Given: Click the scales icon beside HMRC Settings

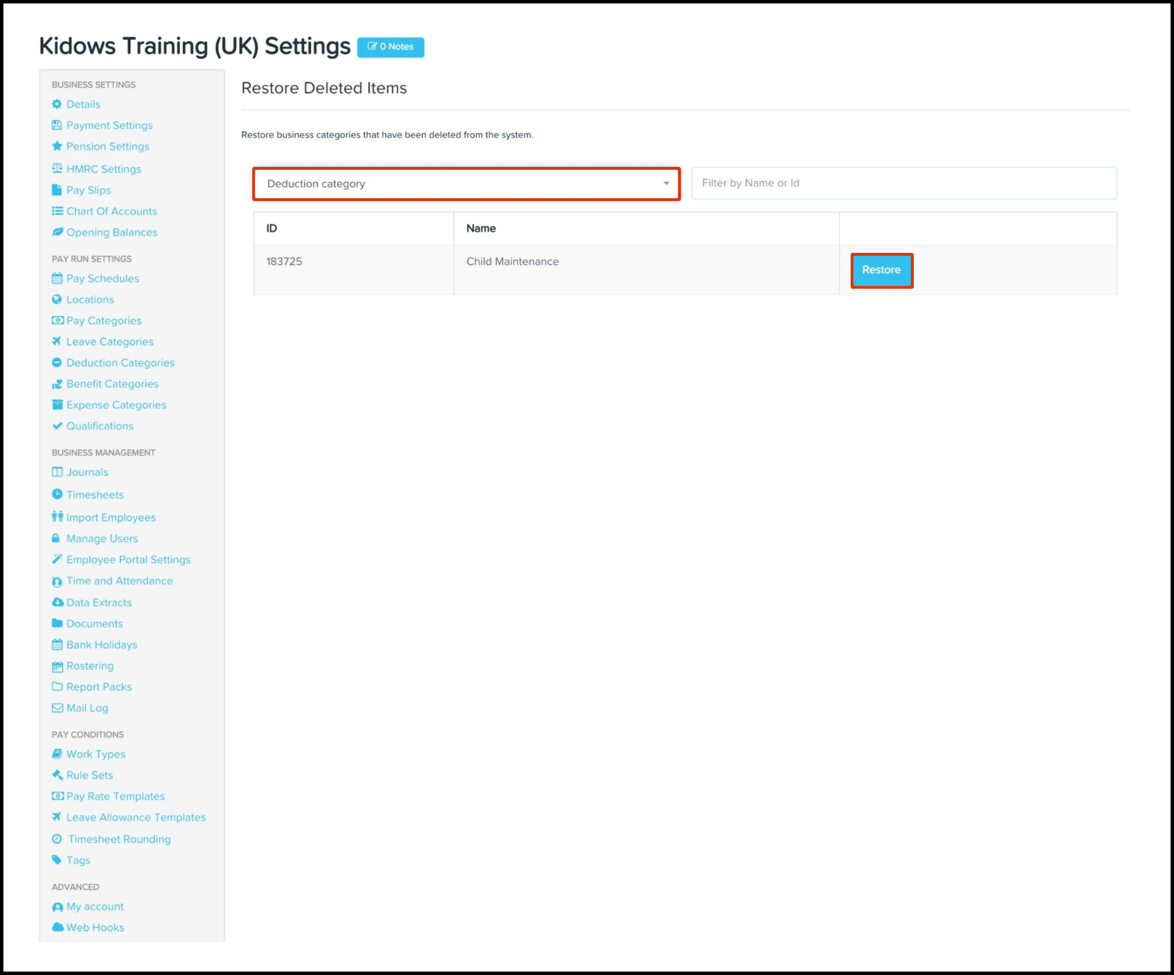Looking at the screenshot, I should [57, 169].
